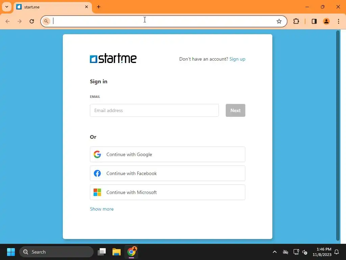
Task: Continue with Google sign-in
Action: click(168, 154)
